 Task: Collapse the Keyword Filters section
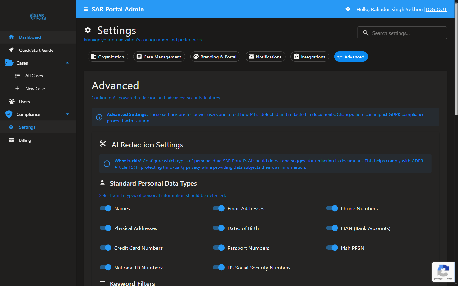tap(102, 283)
